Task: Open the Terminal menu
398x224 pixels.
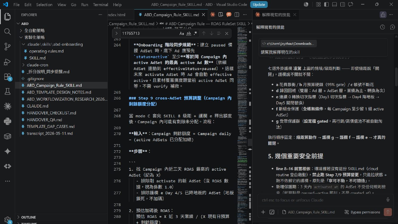Action: click(x=101, y=5)
